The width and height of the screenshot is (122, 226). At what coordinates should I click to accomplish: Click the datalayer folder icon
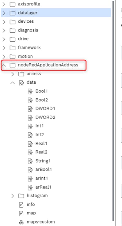click(13, 13)
